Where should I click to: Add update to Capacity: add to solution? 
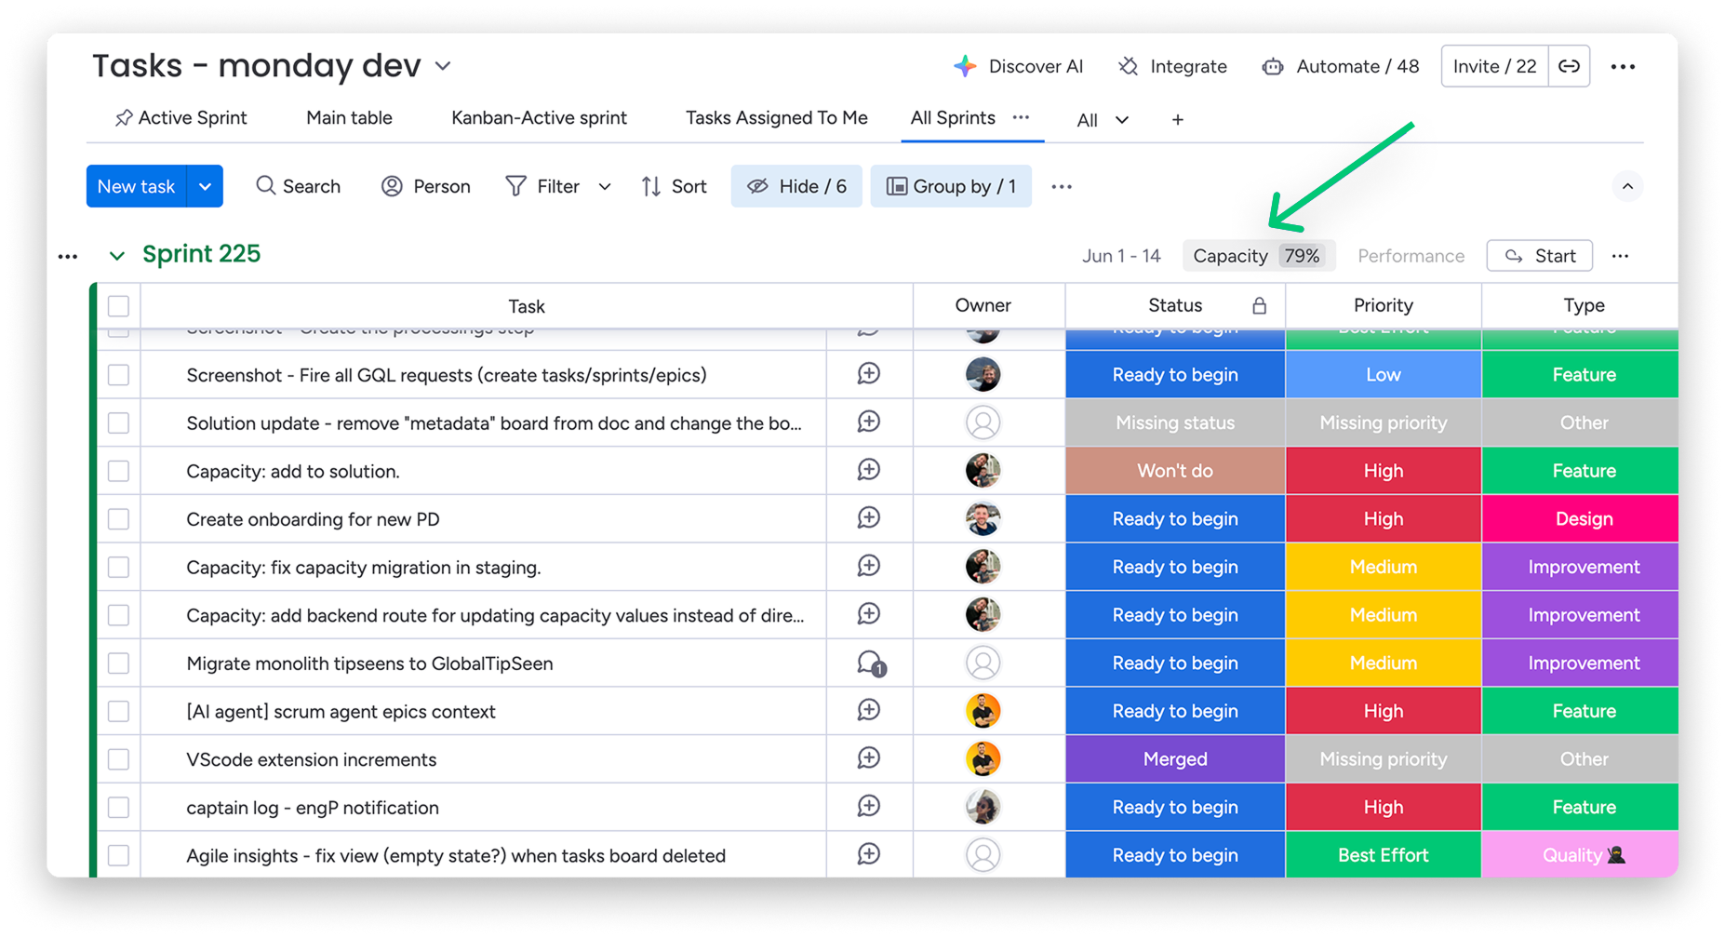[868, 470]
